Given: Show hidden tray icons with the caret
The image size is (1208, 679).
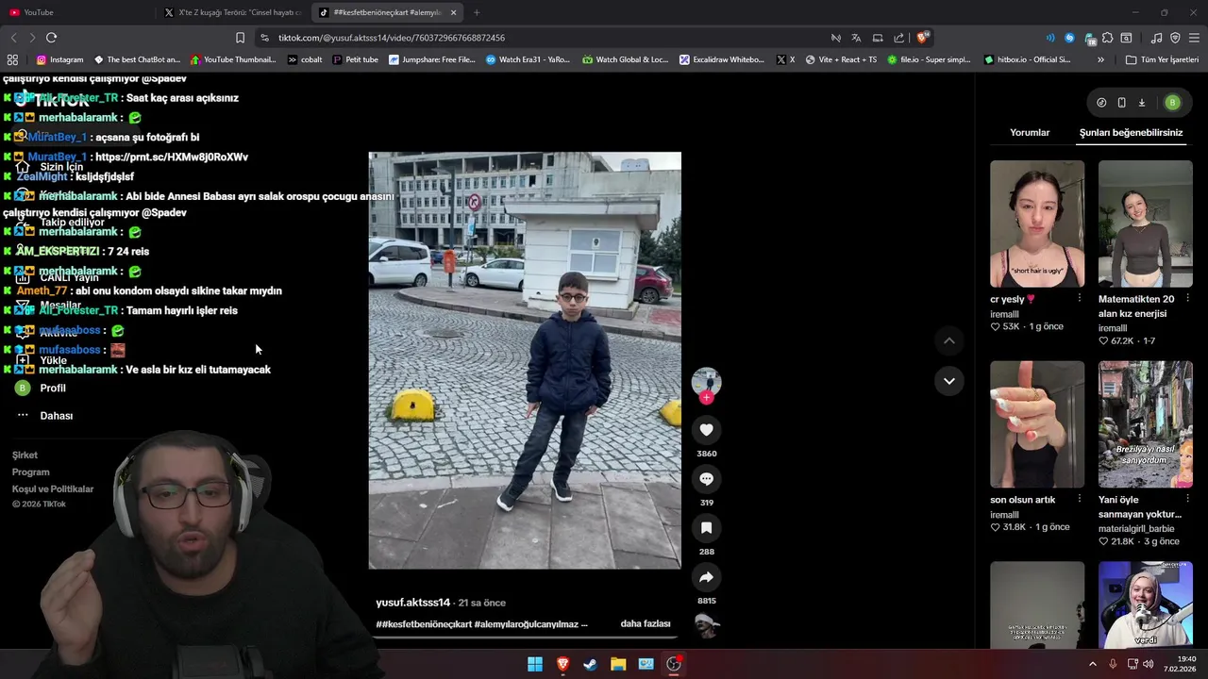Looking at the screenshot, I should click(x=1093, y=664).
